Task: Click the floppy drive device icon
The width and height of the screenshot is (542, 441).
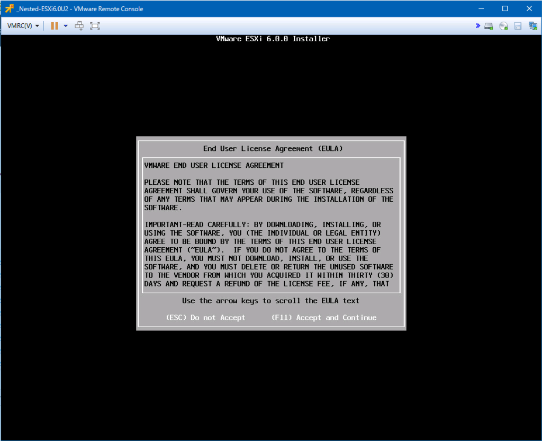Action: [518, 26]
